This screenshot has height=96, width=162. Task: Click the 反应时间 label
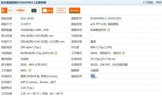(x=76, y=59)
